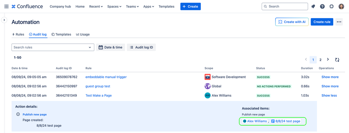Click the top Search field
Screen dimensions: 349x133
point(285,6)
